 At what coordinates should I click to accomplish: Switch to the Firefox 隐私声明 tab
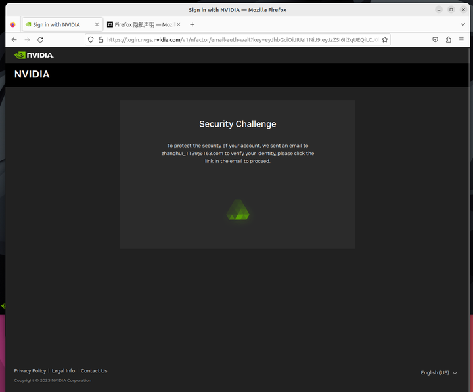click(143, 24)
